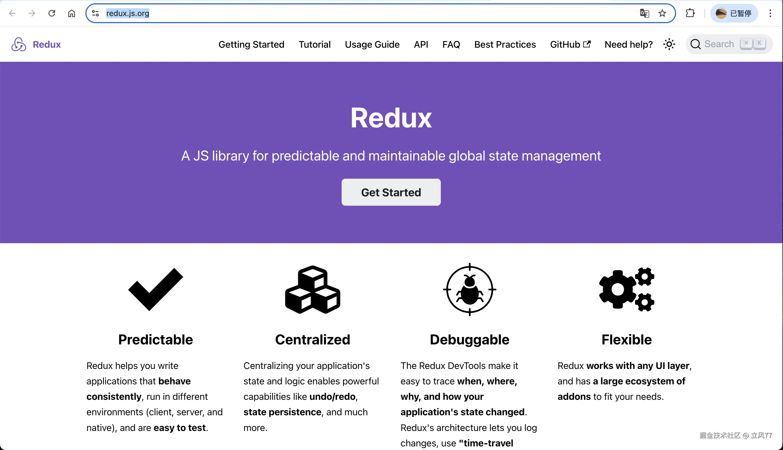Go back to the previous page
The height and width of the screenshot is (450, 783).
coord(12,13)
